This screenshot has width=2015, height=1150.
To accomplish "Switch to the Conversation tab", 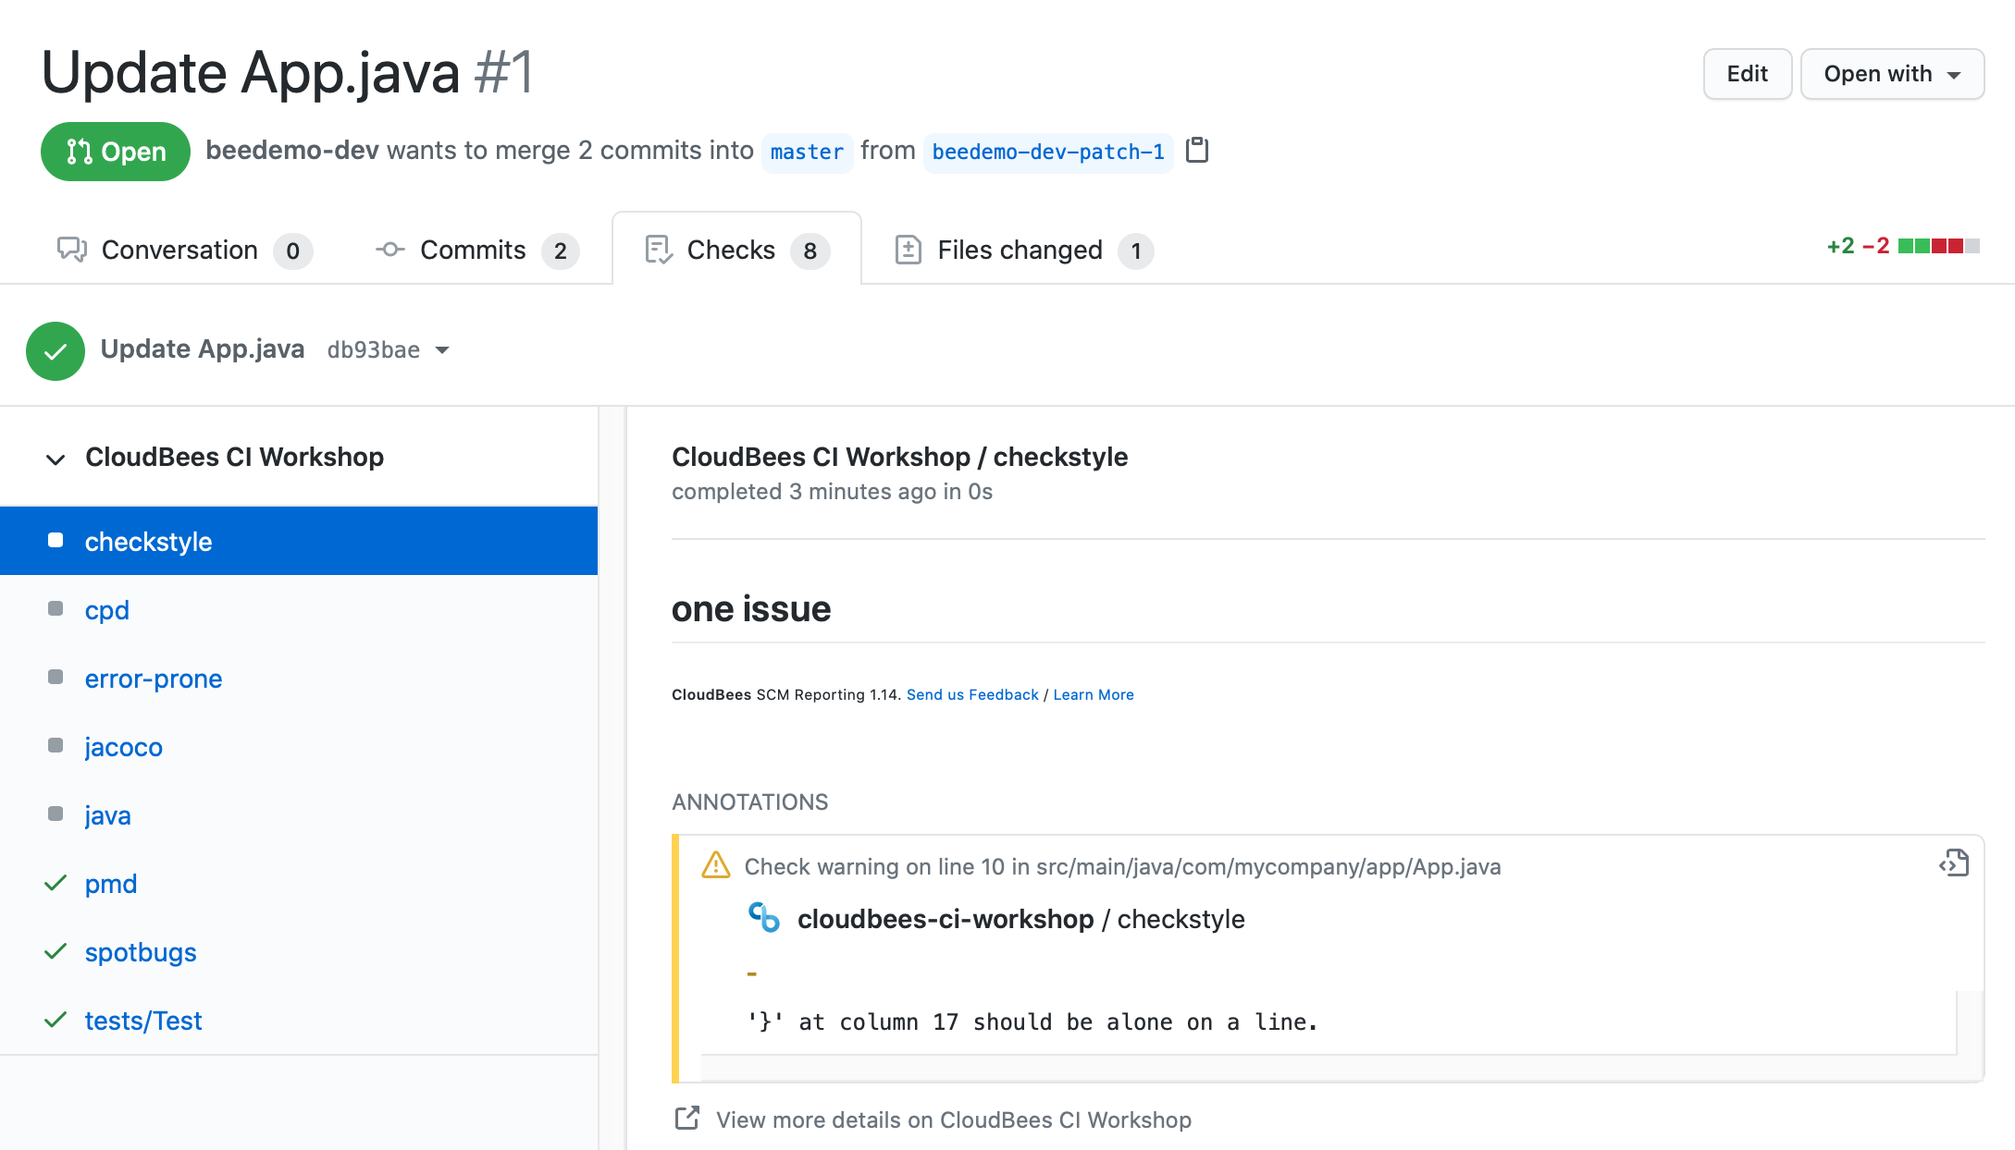I will (179, 249).
